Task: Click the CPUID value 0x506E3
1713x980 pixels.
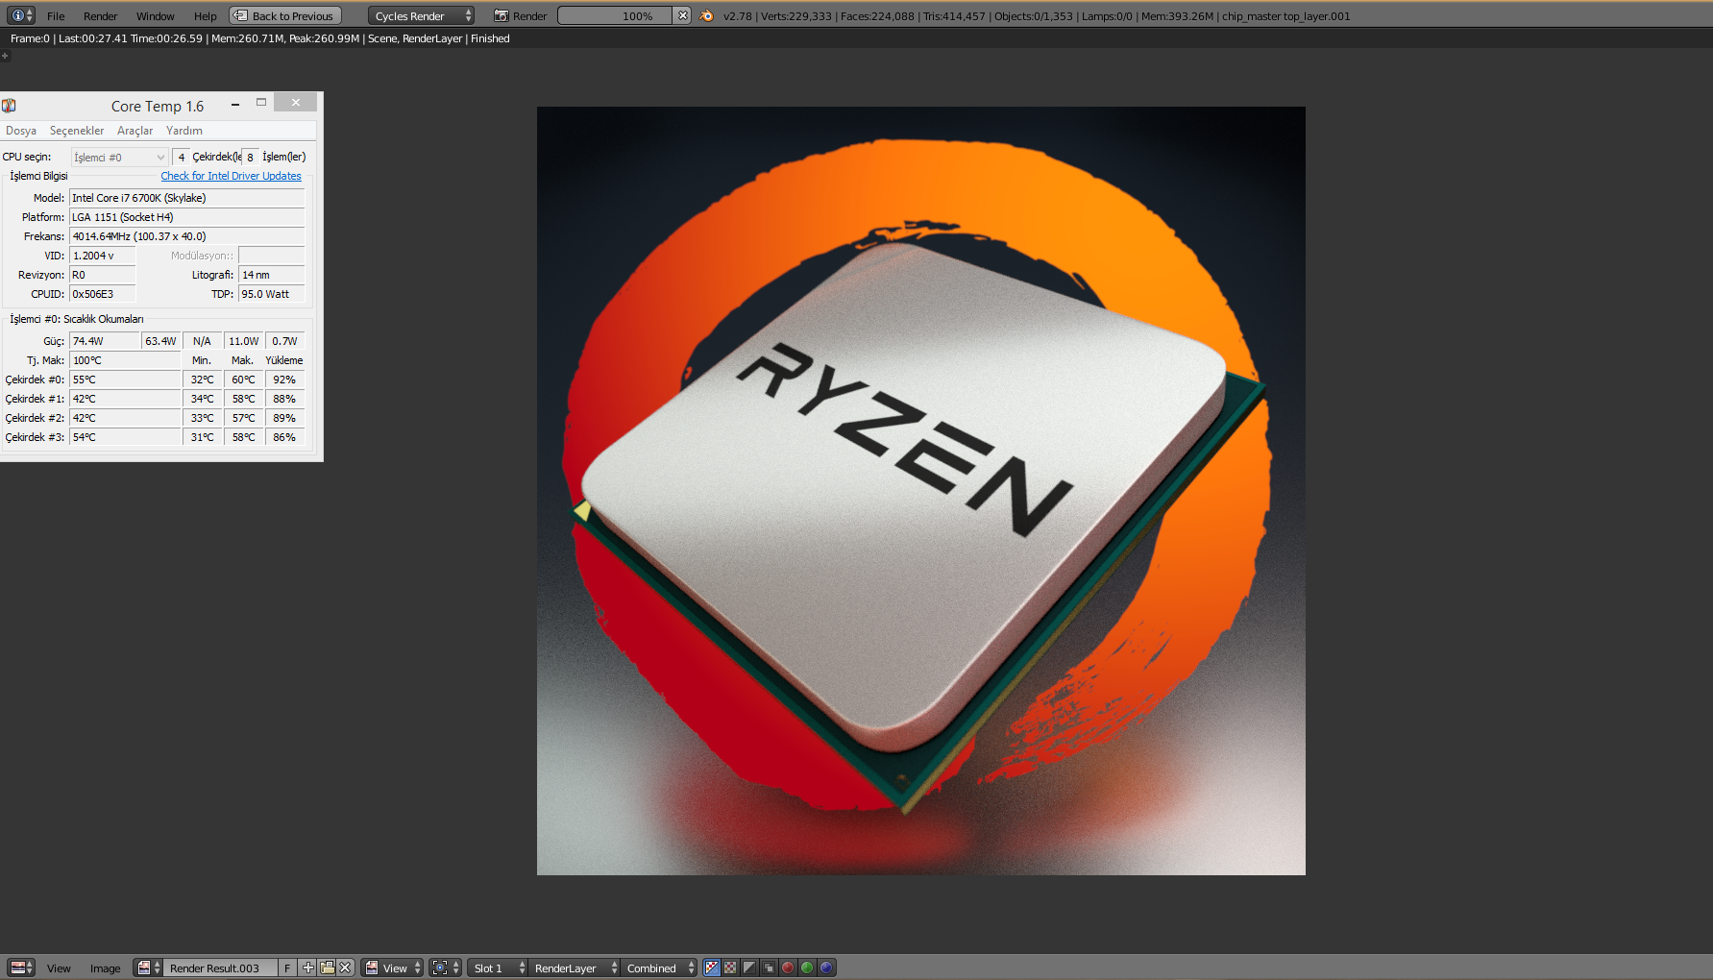Action: [x=102, y=294]
